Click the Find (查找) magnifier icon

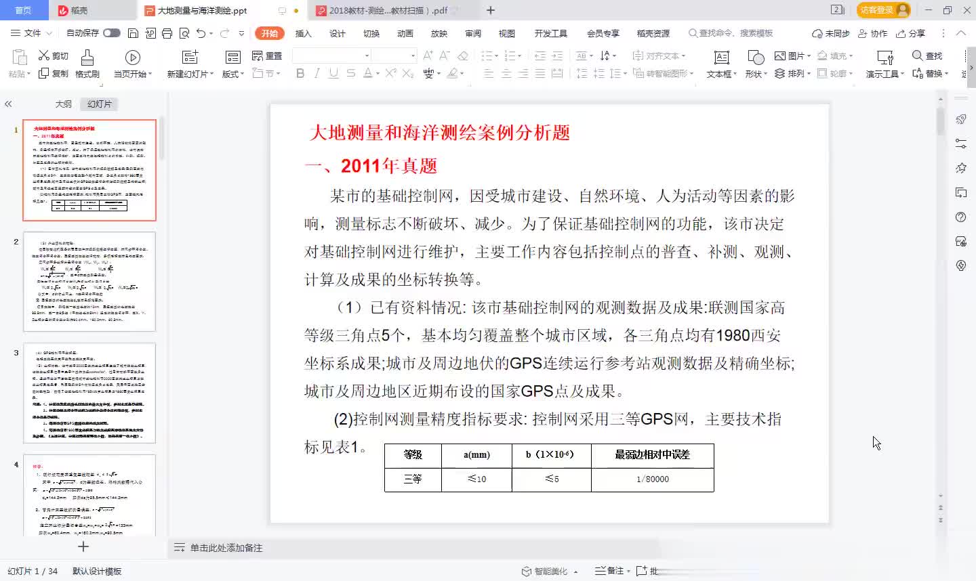pos(917,56)
